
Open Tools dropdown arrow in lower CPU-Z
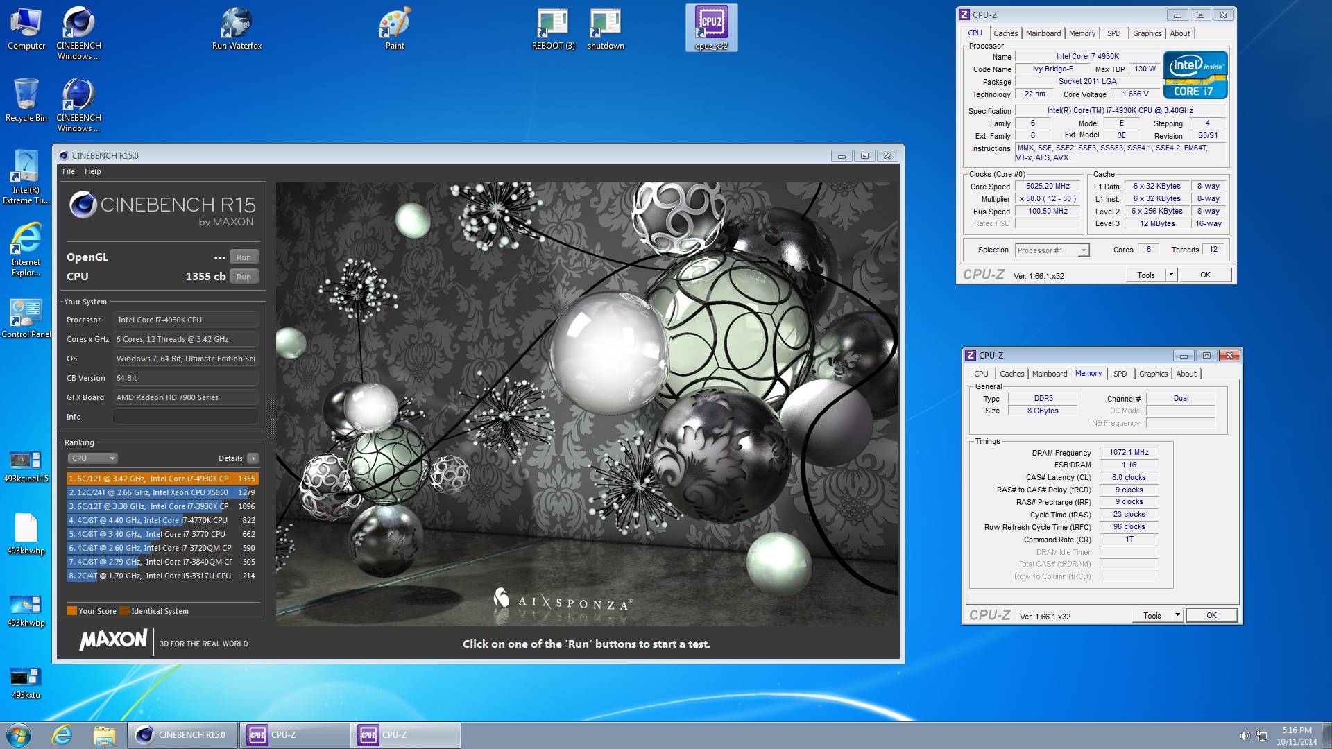1177,615
